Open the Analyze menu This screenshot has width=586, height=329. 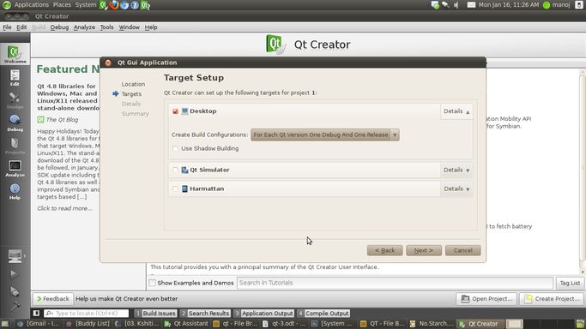click(x=84, y=27)
